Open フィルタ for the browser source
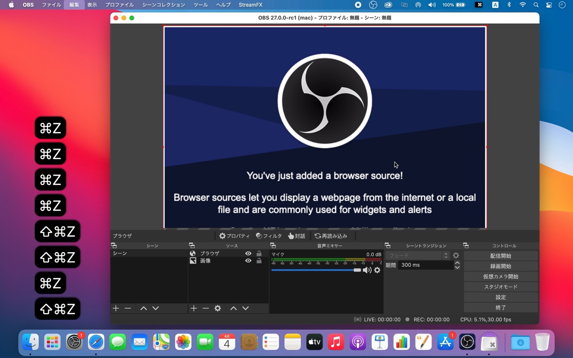 (x=269, y=236)
